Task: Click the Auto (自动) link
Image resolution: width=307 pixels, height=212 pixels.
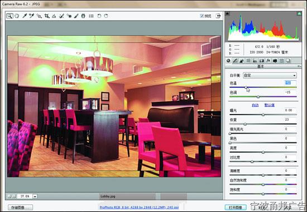Action: coord(255,105)
